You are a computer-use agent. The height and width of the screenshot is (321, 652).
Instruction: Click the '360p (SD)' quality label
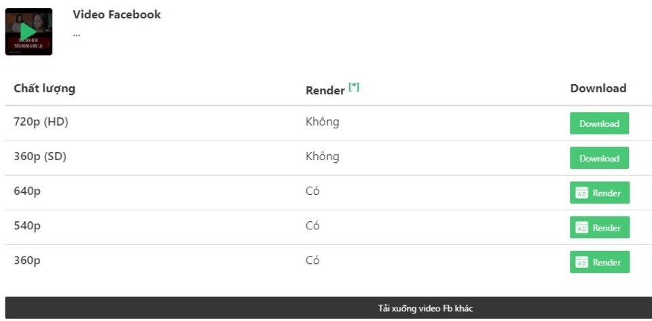tap(40, 157)
